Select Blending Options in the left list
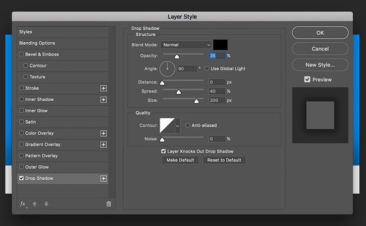Screen dimensions: 366x226 (x=63, y=43)
